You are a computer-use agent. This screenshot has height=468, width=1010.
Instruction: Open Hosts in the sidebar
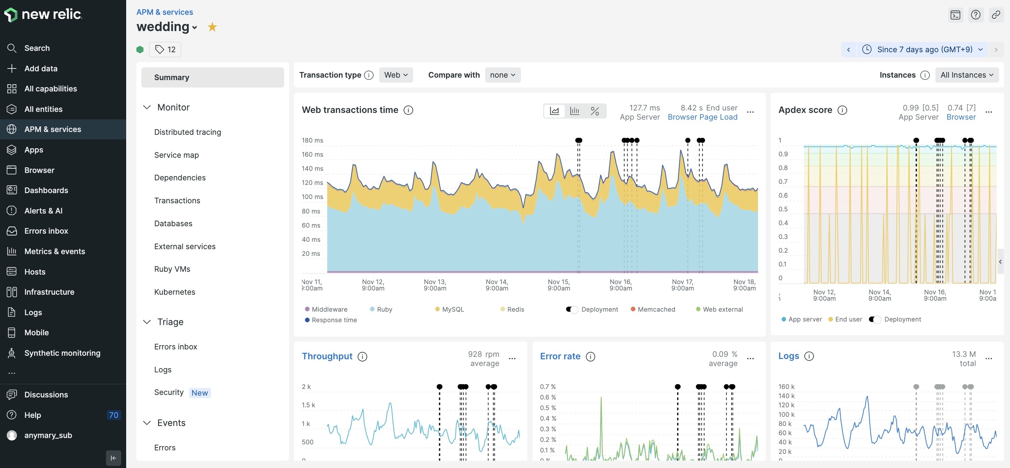coord(35,272)
